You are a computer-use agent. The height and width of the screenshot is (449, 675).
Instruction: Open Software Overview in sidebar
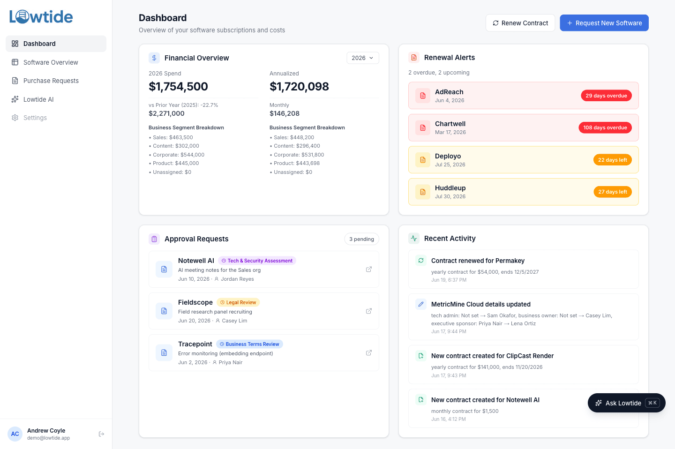click(x=56, y=62)
